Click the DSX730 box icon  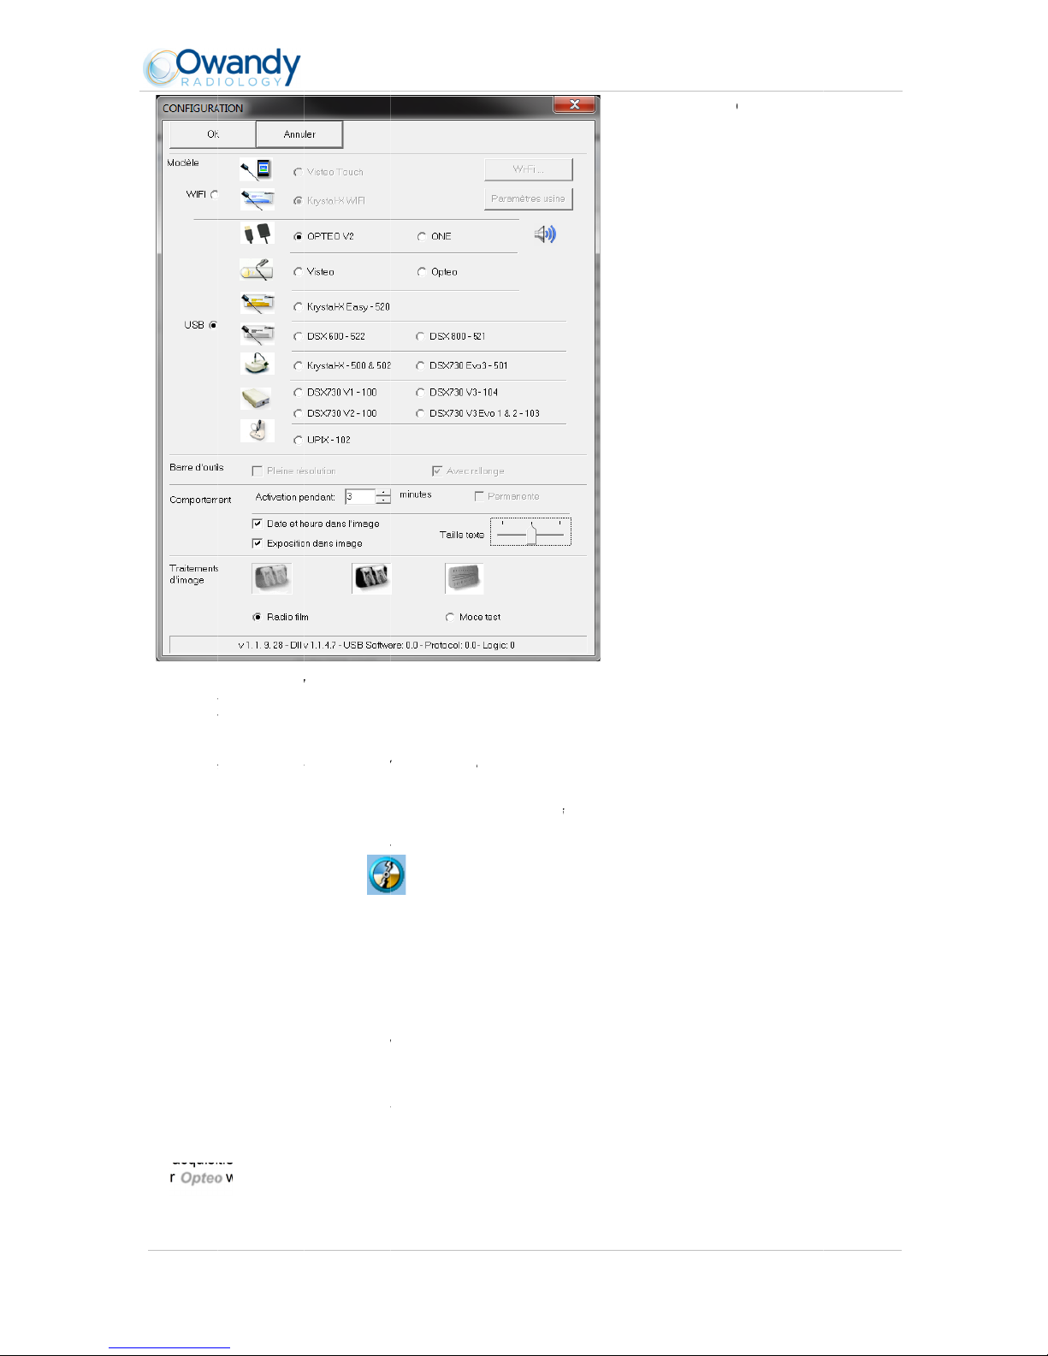click(256, 399)
